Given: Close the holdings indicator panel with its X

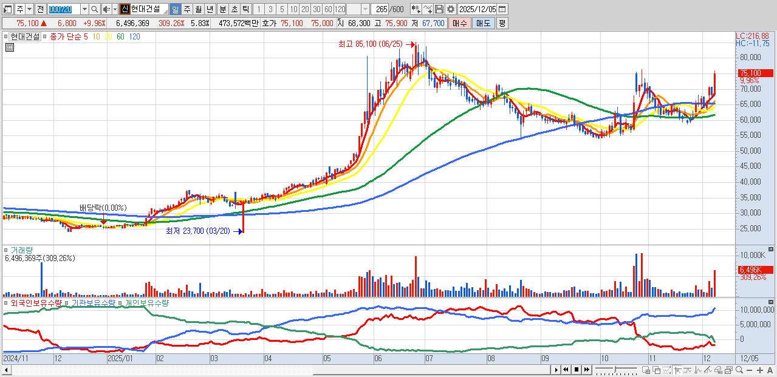Looking at the screenshot, I should [x=771, y=302].
